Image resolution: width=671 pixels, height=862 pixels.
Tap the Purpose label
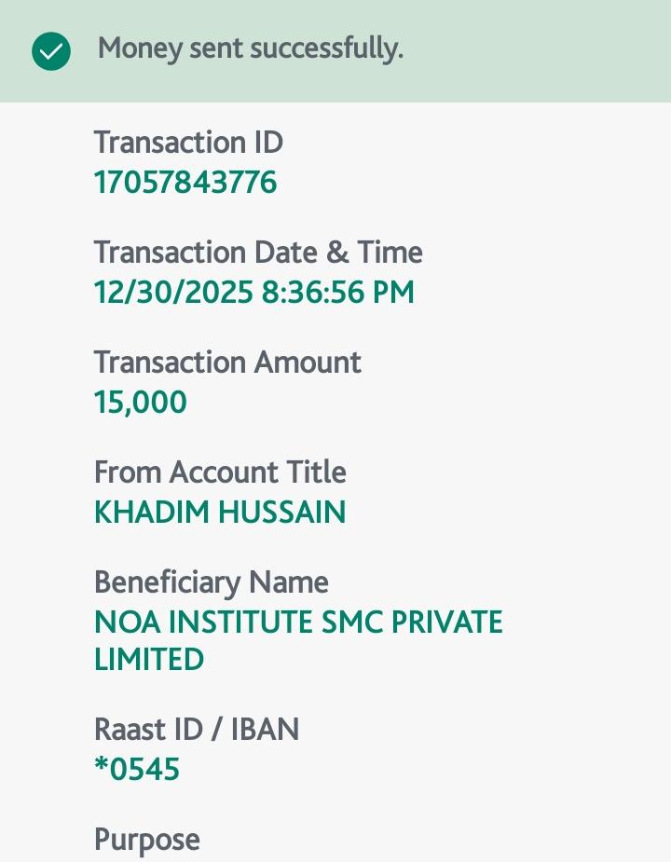147,840
